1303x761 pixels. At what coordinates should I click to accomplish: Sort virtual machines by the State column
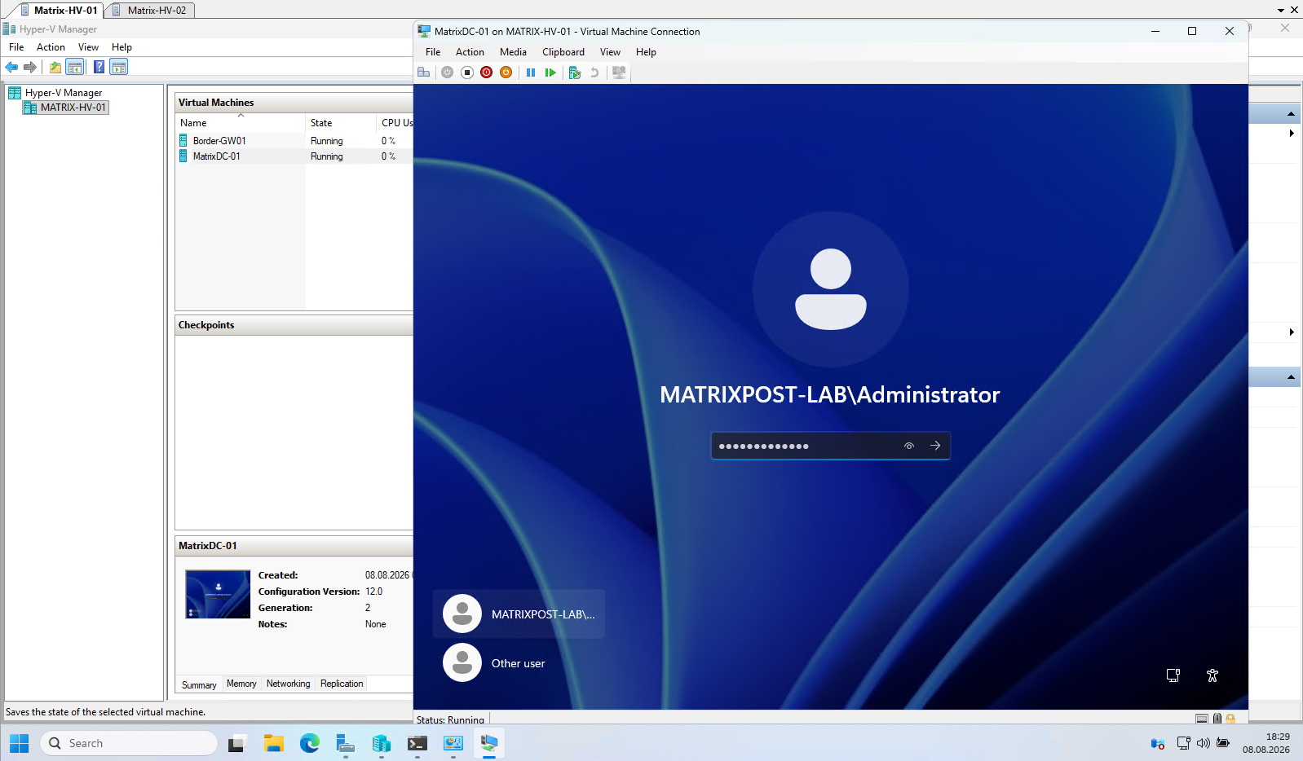341,123
